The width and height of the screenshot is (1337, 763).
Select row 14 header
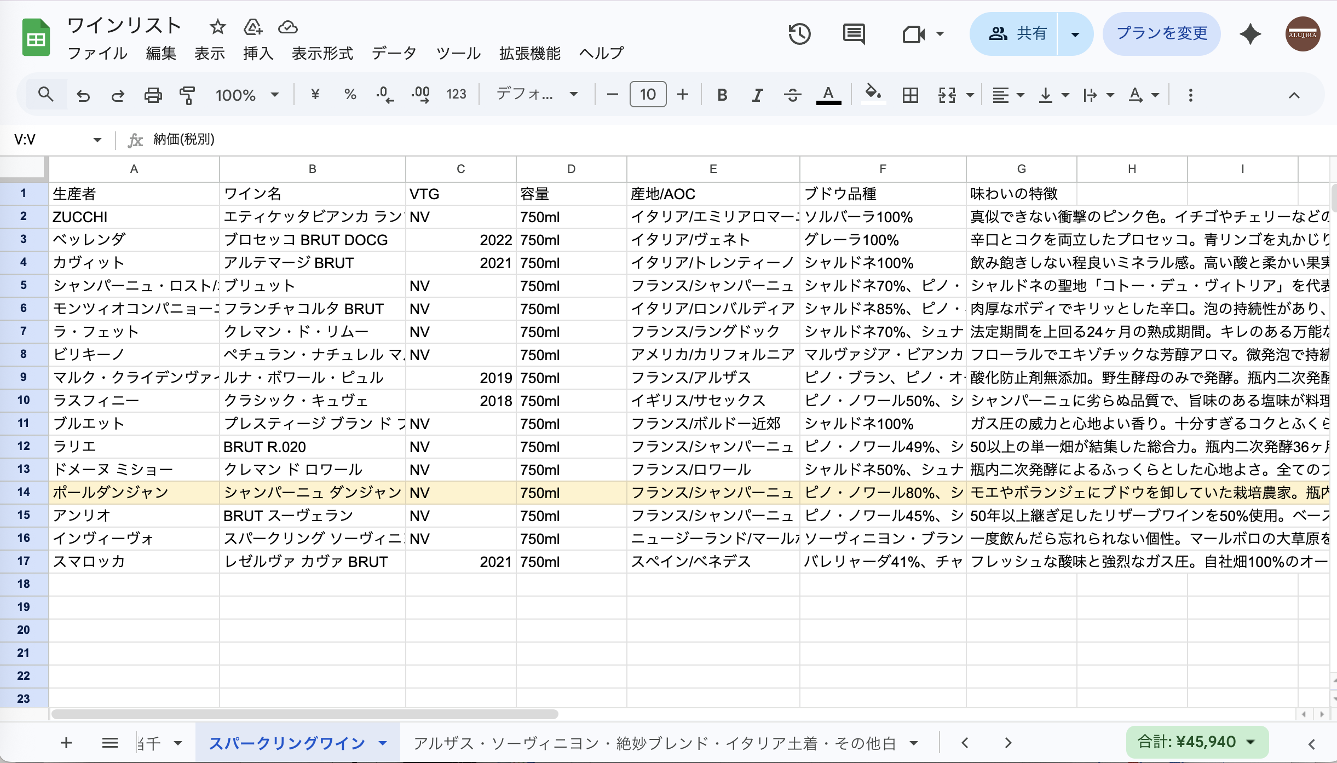pos(24,492)
